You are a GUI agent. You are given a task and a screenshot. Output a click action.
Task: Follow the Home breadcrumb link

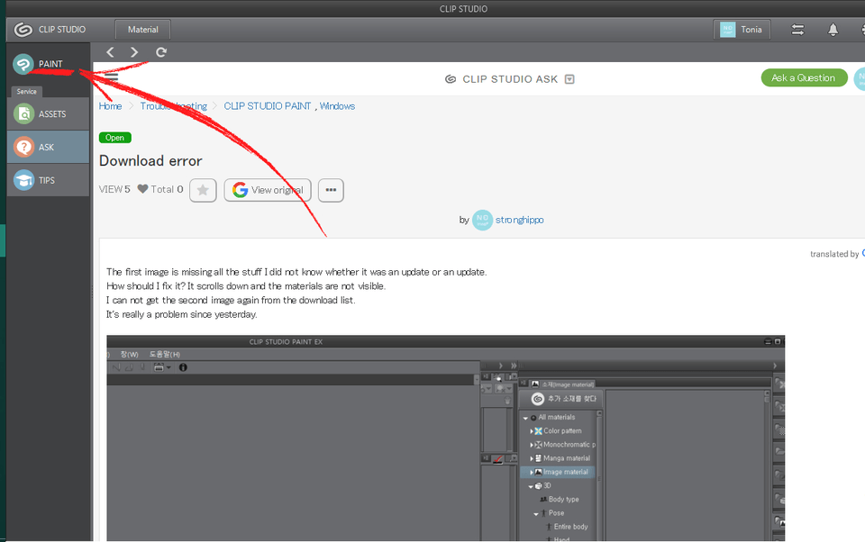coord(110,106)
